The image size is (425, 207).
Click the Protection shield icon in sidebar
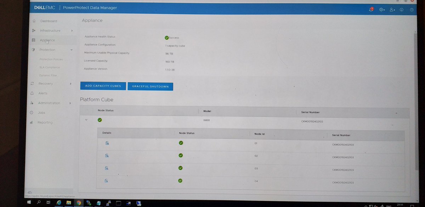coord(33,50)
